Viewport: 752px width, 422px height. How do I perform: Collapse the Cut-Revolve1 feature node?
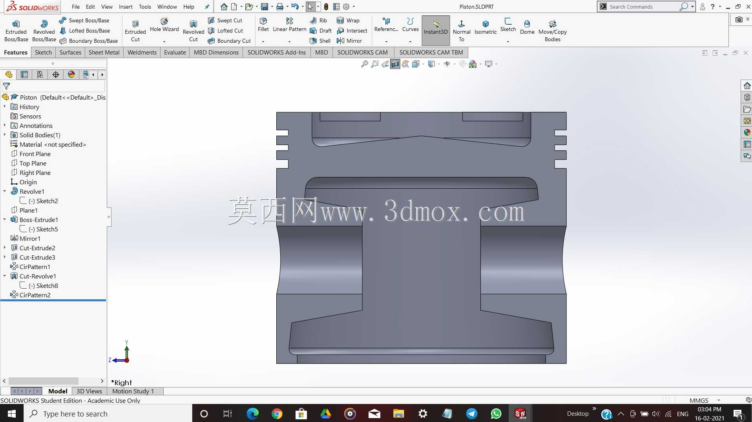(x=5, y=276)
